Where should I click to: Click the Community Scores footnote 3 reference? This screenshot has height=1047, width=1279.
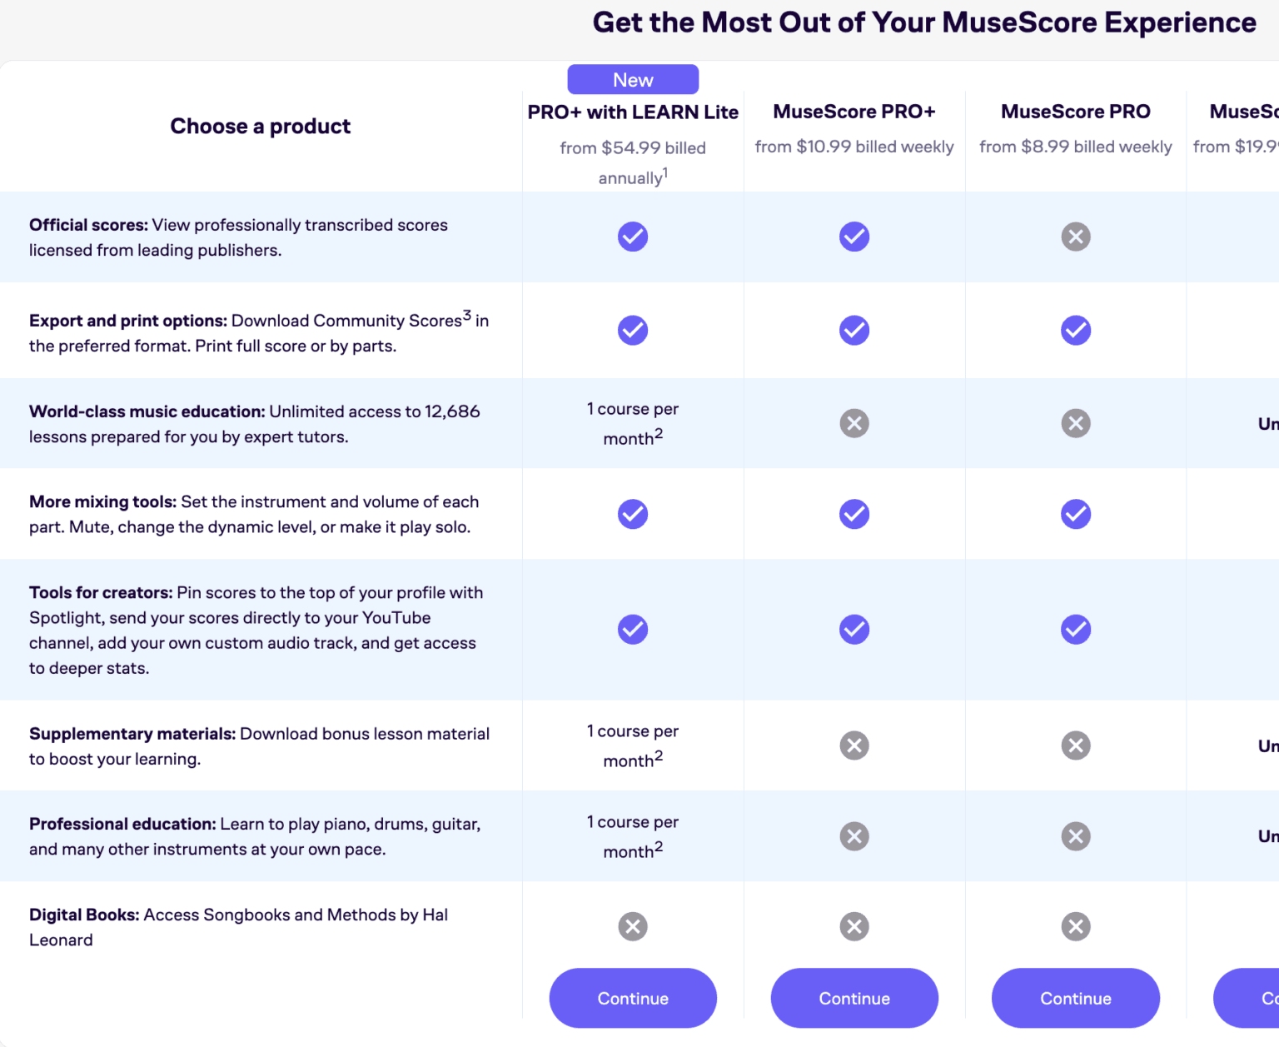pyautogui.click(x=467, y=314)
